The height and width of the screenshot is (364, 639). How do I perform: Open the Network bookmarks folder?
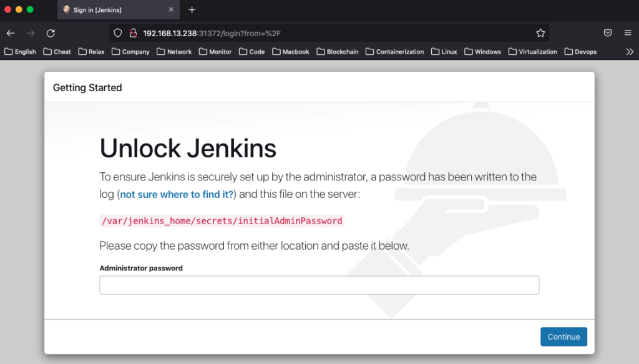click(x=175, y=52)
